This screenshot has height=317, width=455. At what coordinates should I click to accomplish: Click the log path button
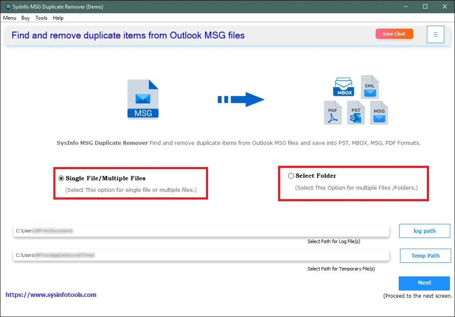424,231
